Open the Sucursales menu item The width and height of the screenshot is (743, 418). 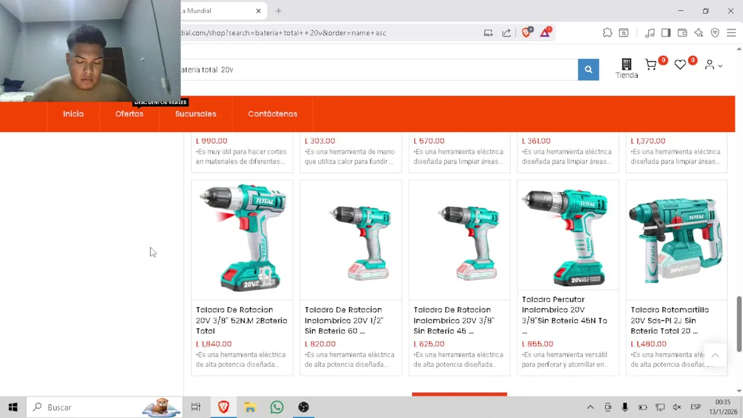(196, 114)
